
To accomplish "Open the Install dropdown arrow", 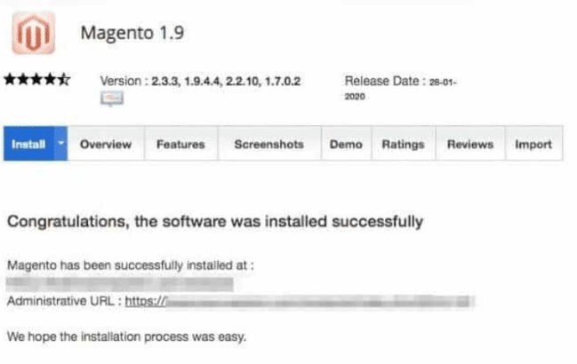I will click(61, 143).
